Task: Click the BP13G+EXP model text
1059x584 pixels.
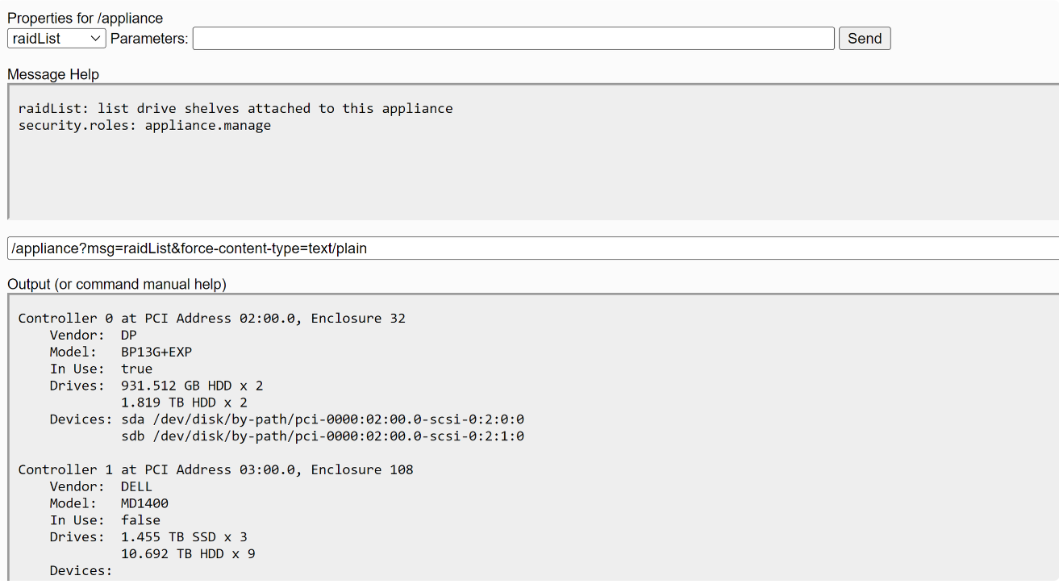Action: click(x=156, y=352)
